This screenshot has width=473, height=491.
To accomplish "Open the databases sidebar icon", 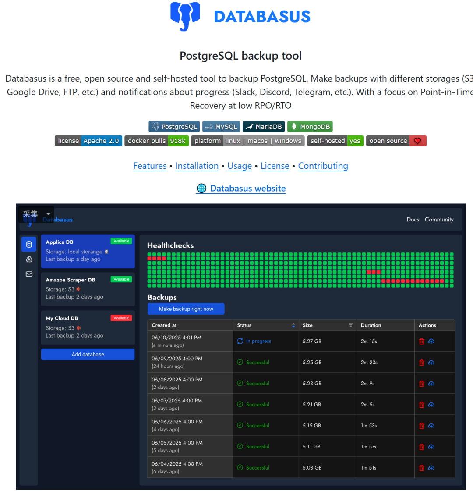I will point(29,244).
